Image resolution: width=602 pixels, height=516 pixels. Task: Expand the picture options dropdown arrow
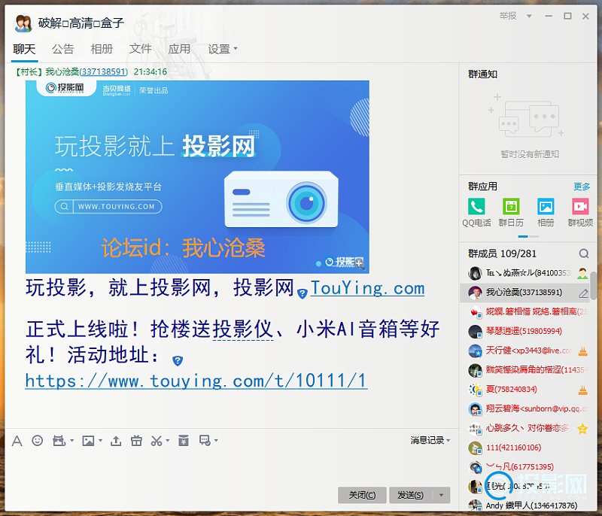100,441
